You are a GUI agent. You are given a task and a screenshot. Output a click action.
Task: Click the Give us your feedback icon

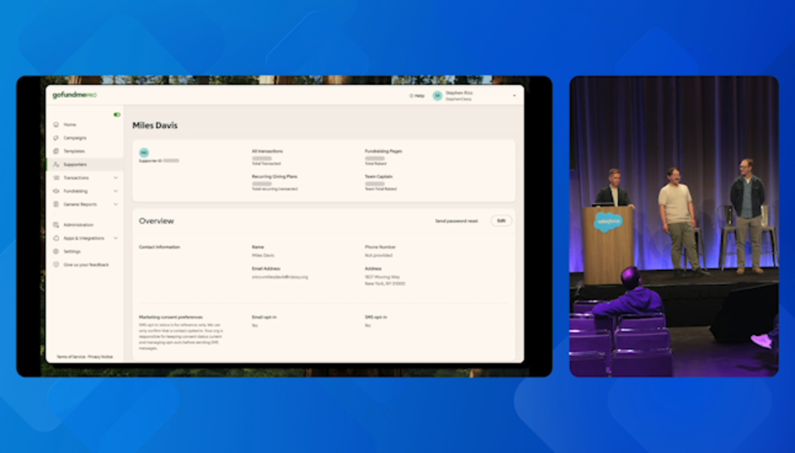(56, 265)
